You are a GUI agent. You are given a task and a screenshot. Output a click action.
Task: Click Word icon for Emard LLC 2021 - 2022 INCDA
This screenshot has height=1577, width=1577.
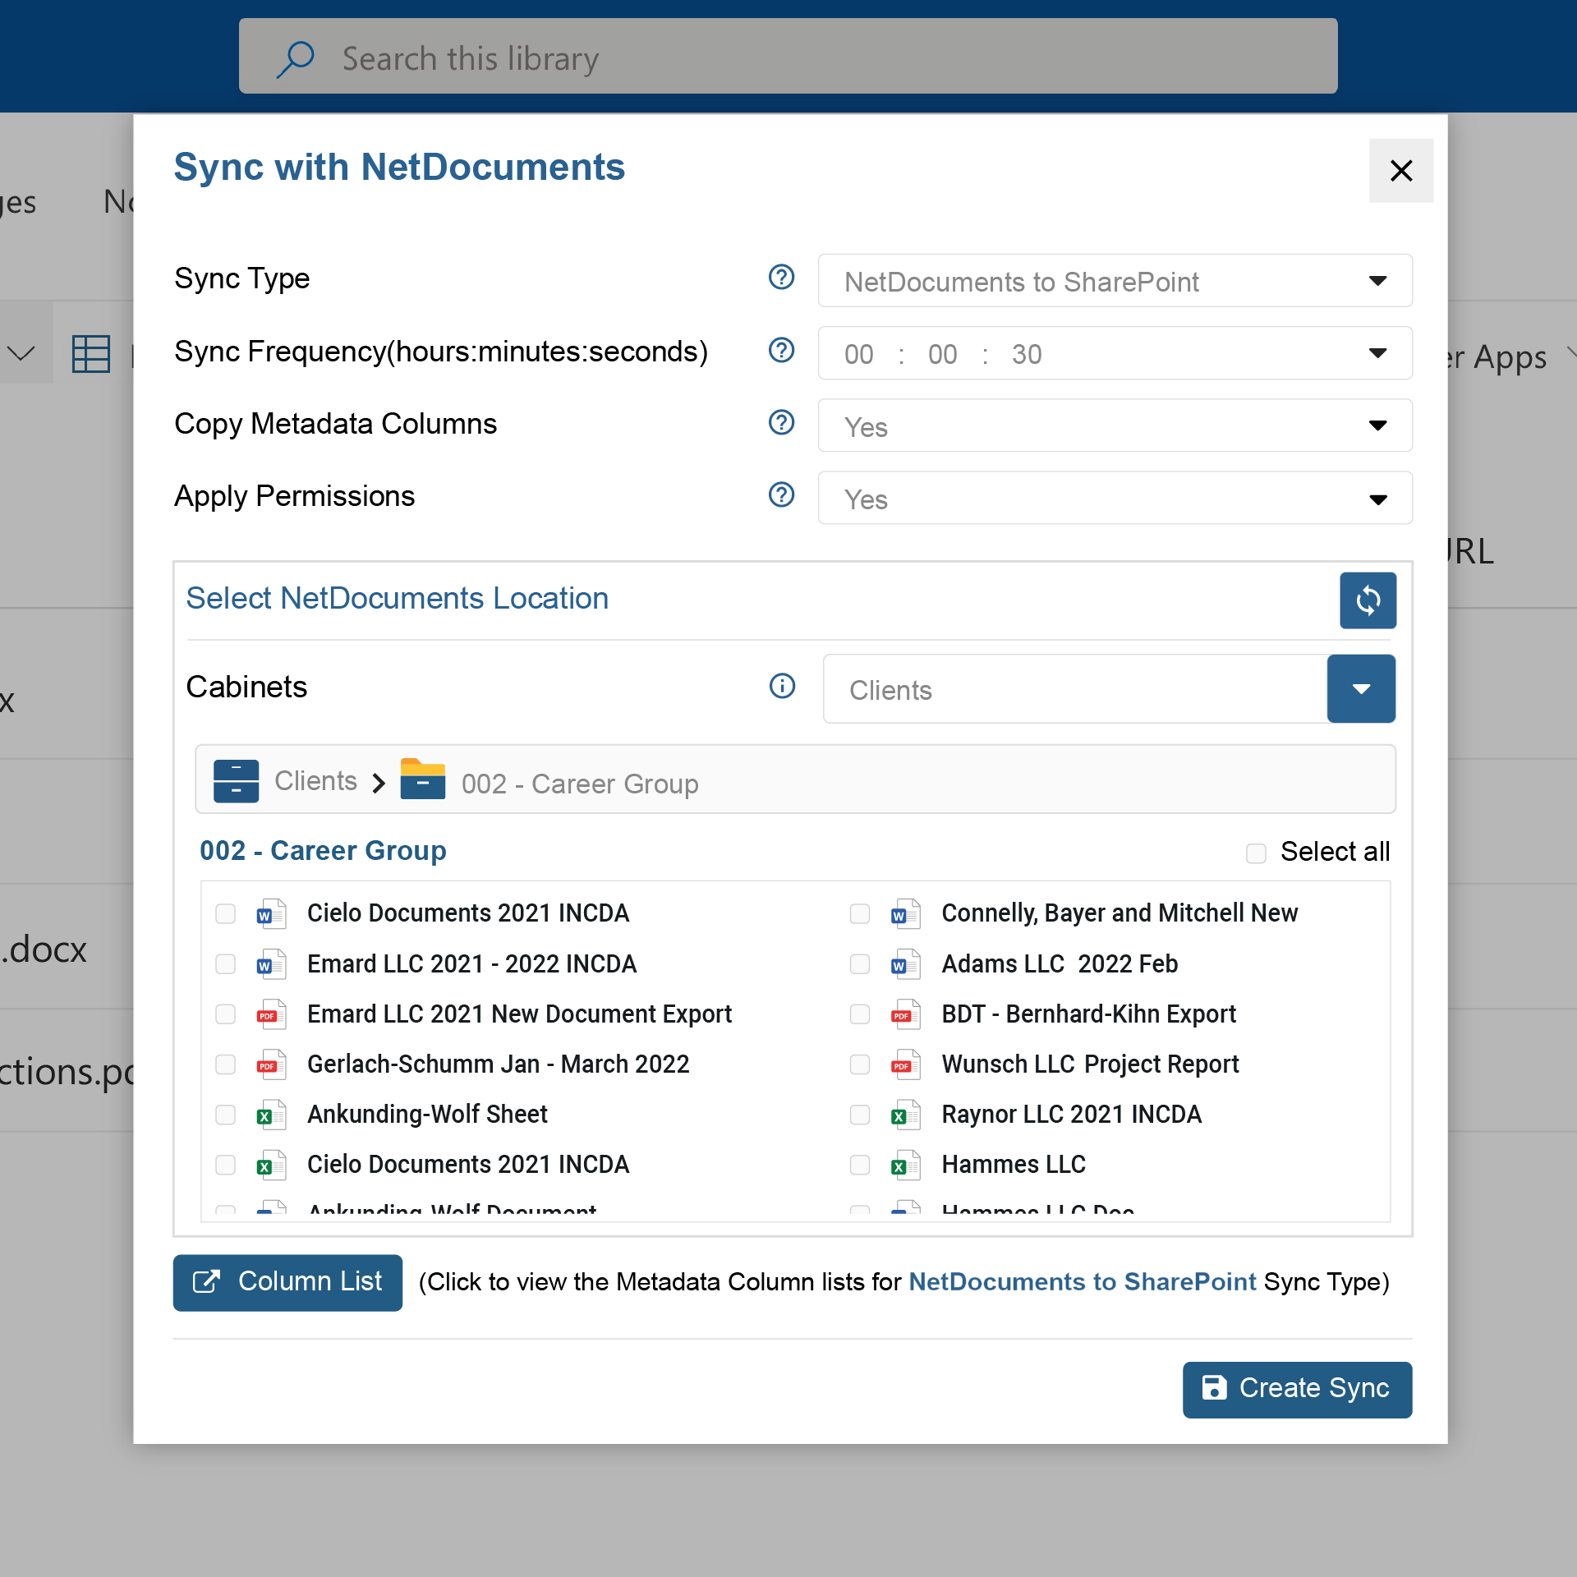tap(271, 963)
